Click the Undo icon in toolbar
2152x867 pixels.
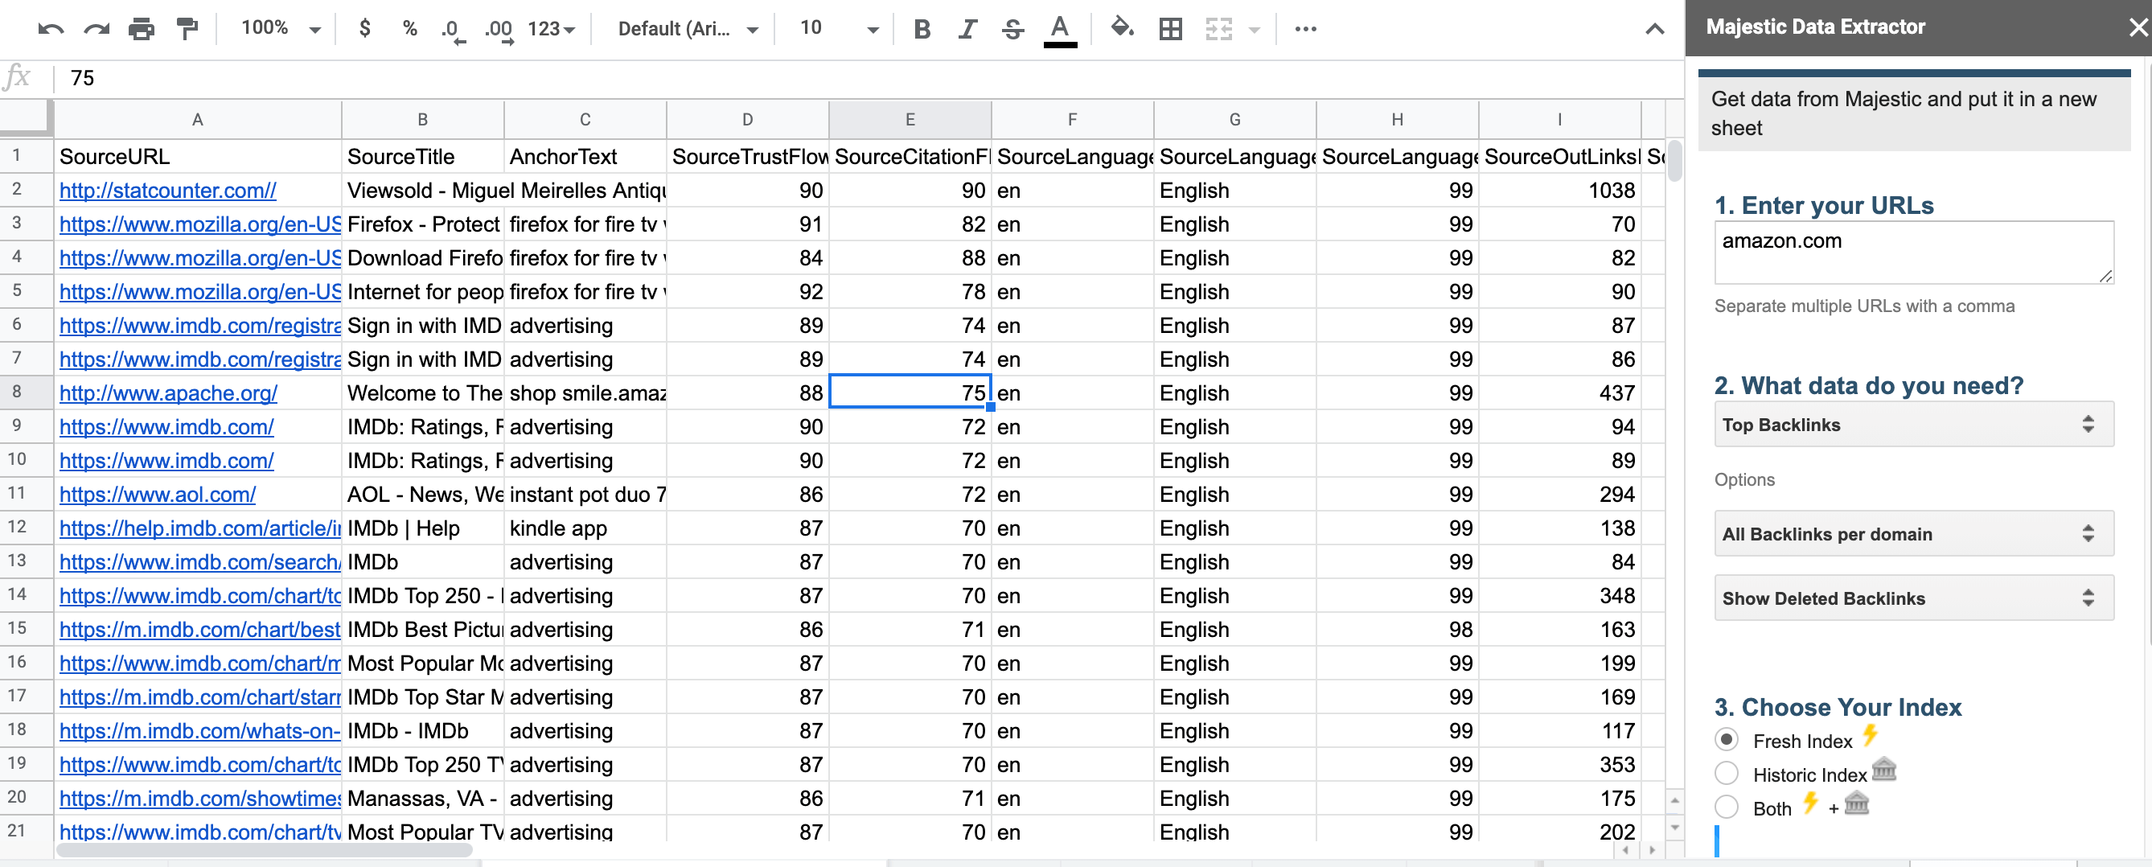(51, 29)
